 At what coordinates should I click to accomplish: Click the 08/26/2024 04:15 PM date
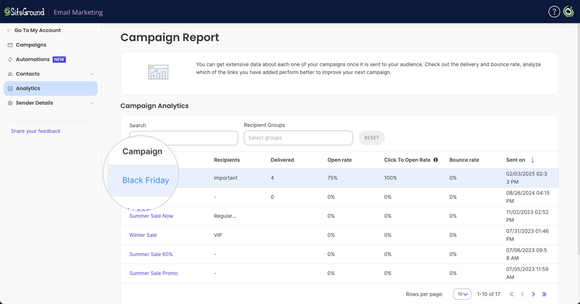528,197
